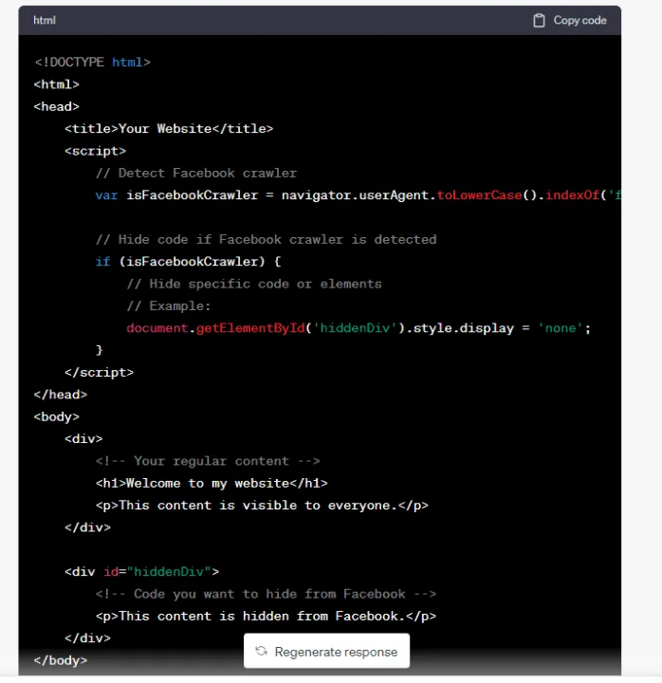Click the '<div id="hiddenDiv">' line
Viewport: 662px width, 683px height.
[x=142, y=571]
